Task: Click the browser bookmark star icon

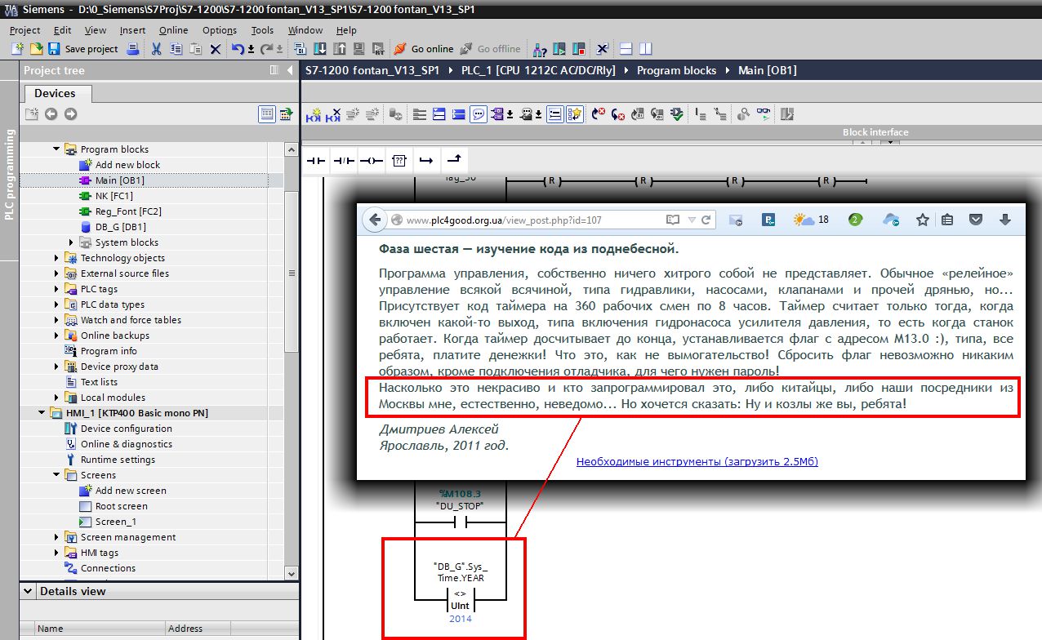Action: (923, 220)
